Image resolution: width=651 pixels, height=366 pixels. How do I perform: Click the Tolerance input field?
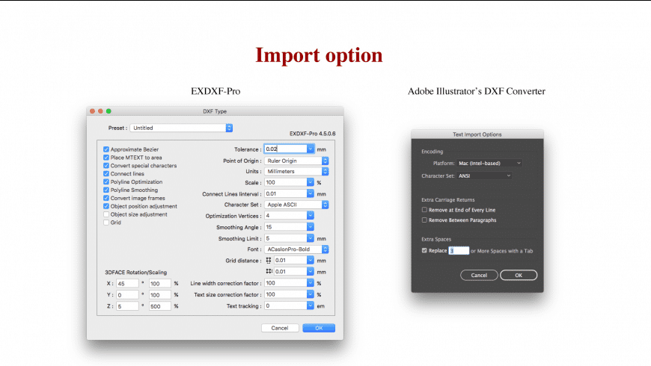pos(286,149)
